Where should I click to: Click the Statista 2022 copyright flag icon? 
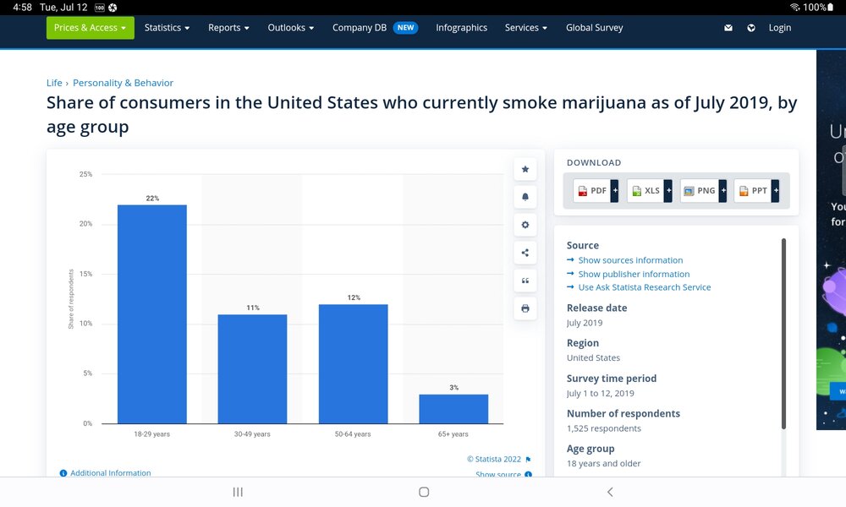pyautogui.click(x=528, y=460)
